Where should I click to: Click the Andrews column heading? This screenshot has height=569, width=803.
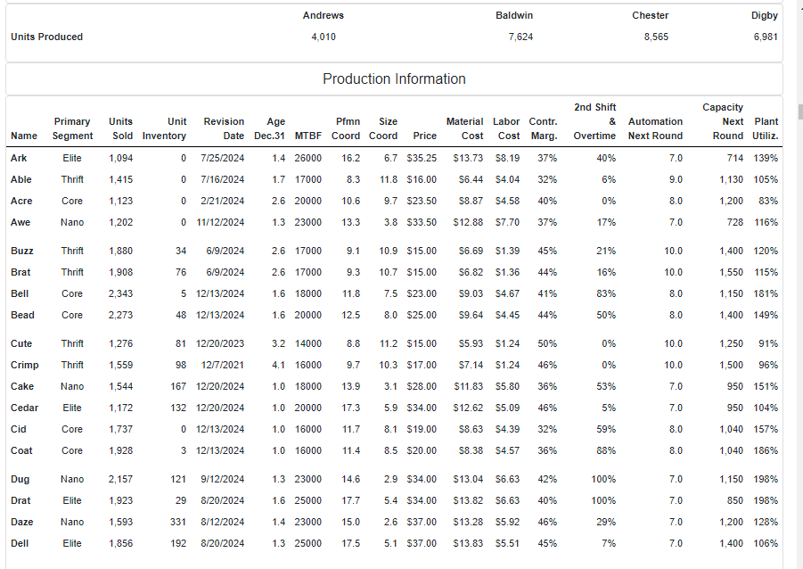tap(324, 15)
